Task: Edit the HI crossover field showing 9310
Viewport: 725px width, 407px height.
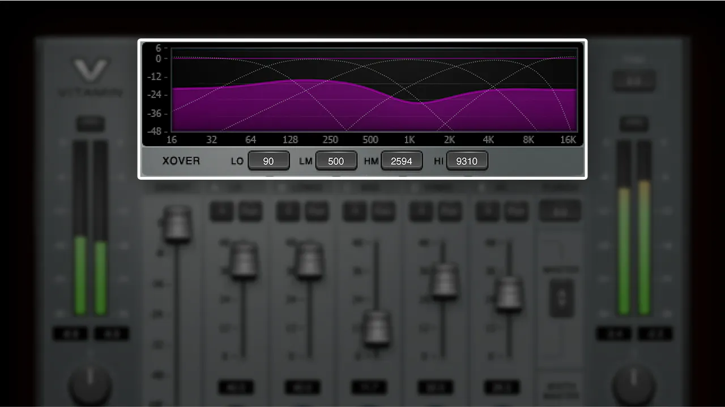Action: [x=467, y=161]
